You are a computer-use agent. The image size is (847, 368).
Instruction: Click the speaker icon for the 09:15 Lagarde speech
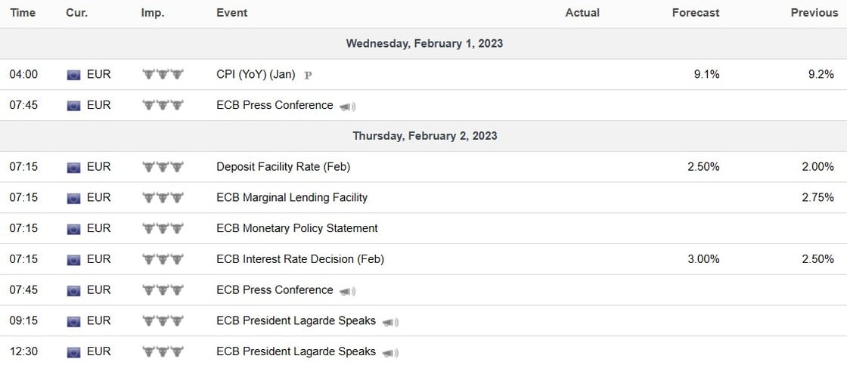(x=390, y=322)
